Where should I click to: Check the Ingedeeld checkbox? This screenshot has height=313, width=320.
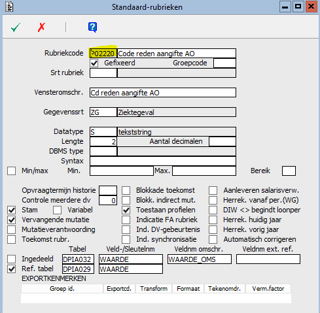(11, 259)
